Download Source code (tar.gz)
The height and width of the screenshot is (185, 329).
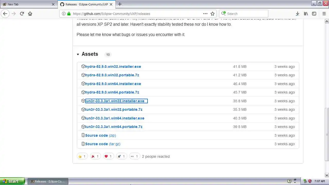click(x=103, y=144)
